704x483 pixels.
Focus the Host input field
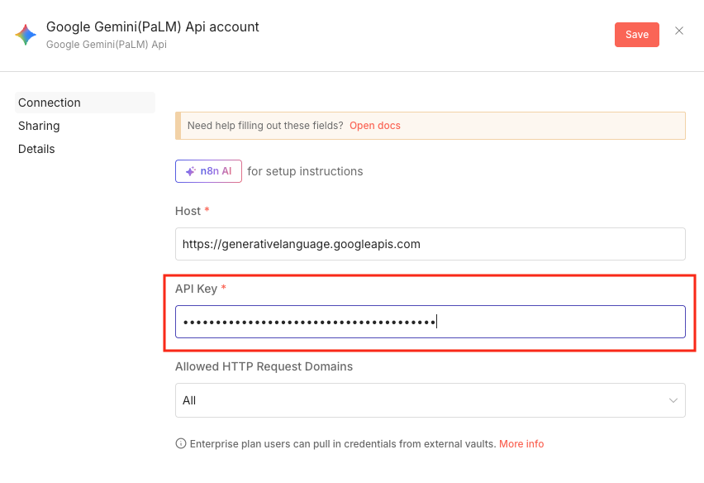point(430,244)
